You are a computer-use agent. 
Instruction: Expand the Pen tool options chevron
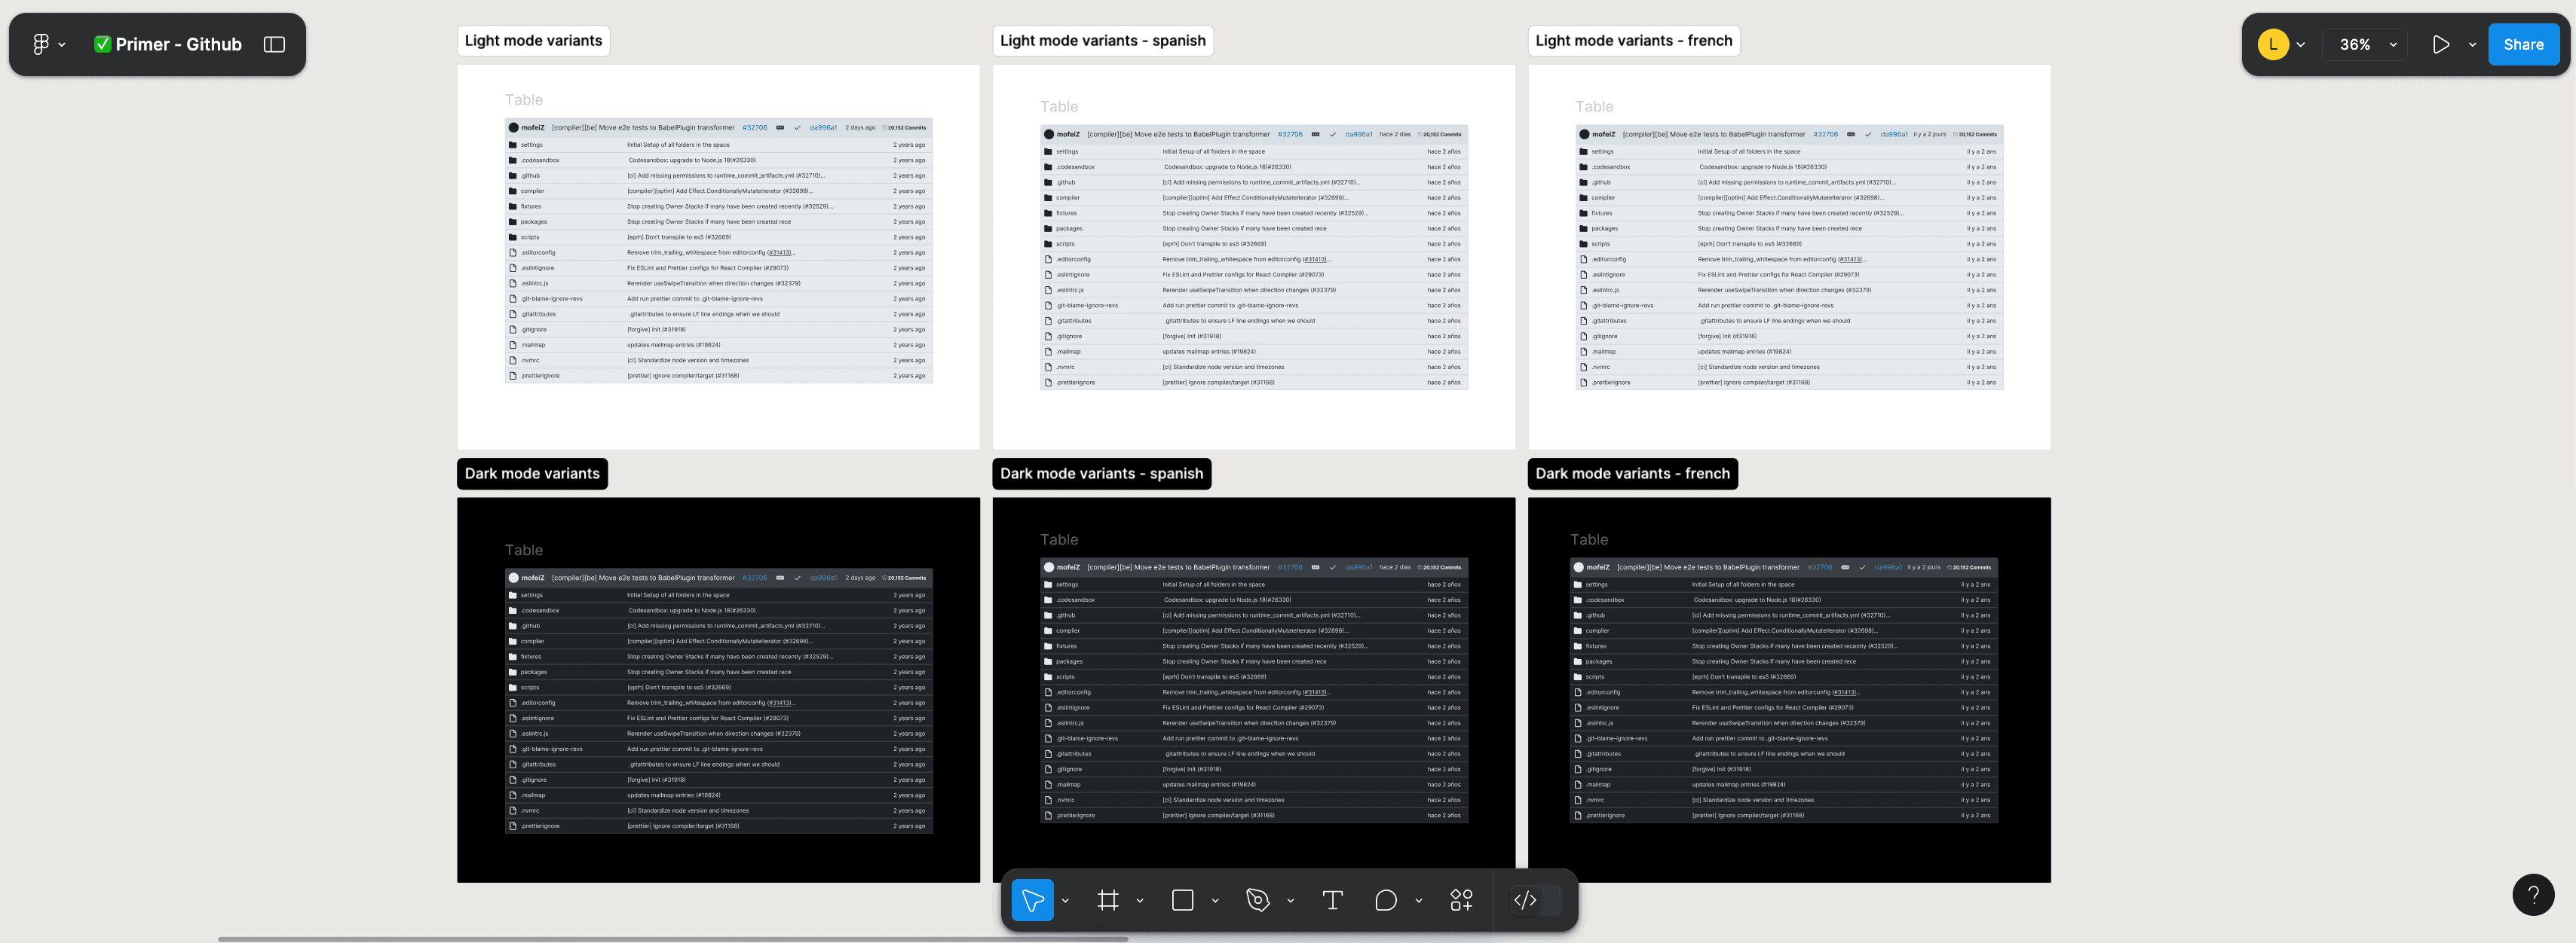click(1290, 901)
